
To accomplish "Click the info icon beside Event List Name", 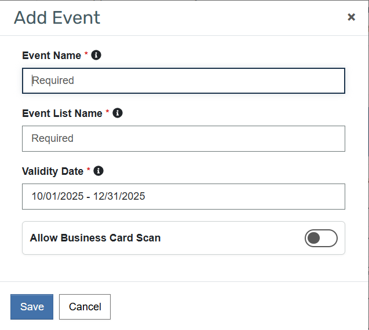I will 118,113.
